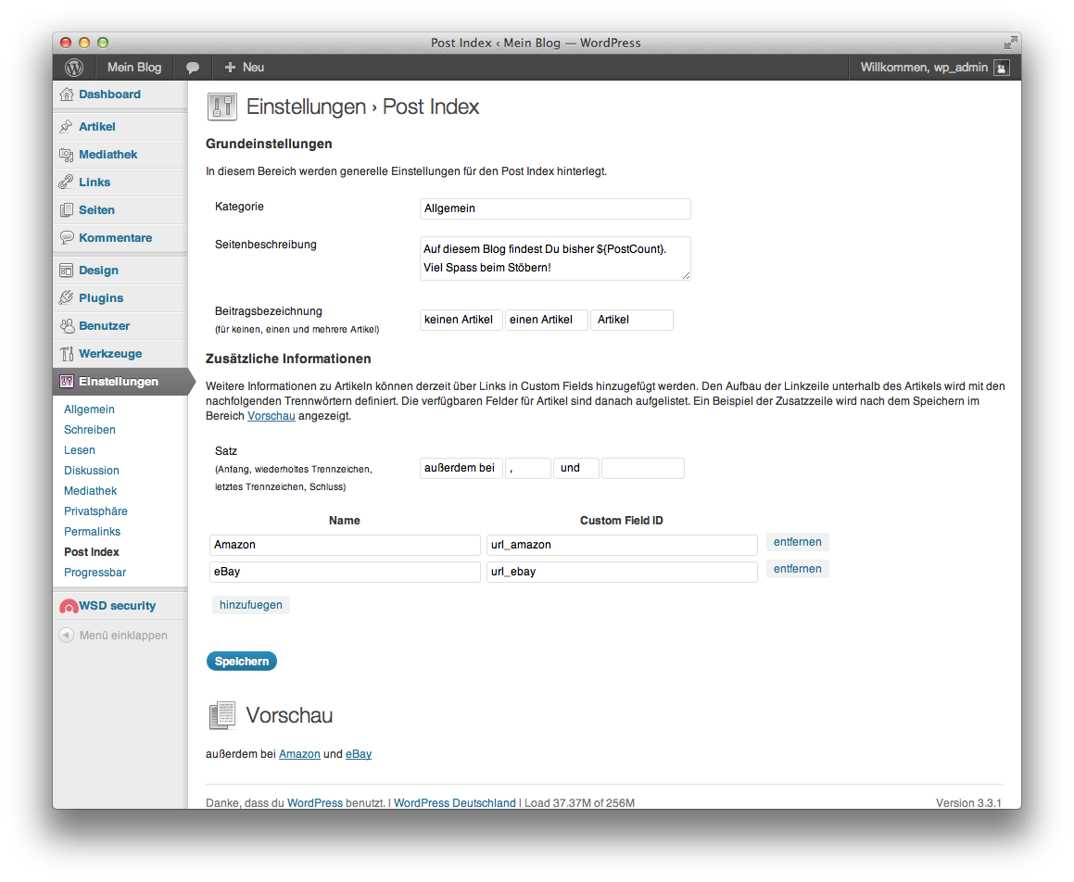Click the WSD security red icon
The image size is (1074, 882).
pyautogui.click(x=69, y=606)
